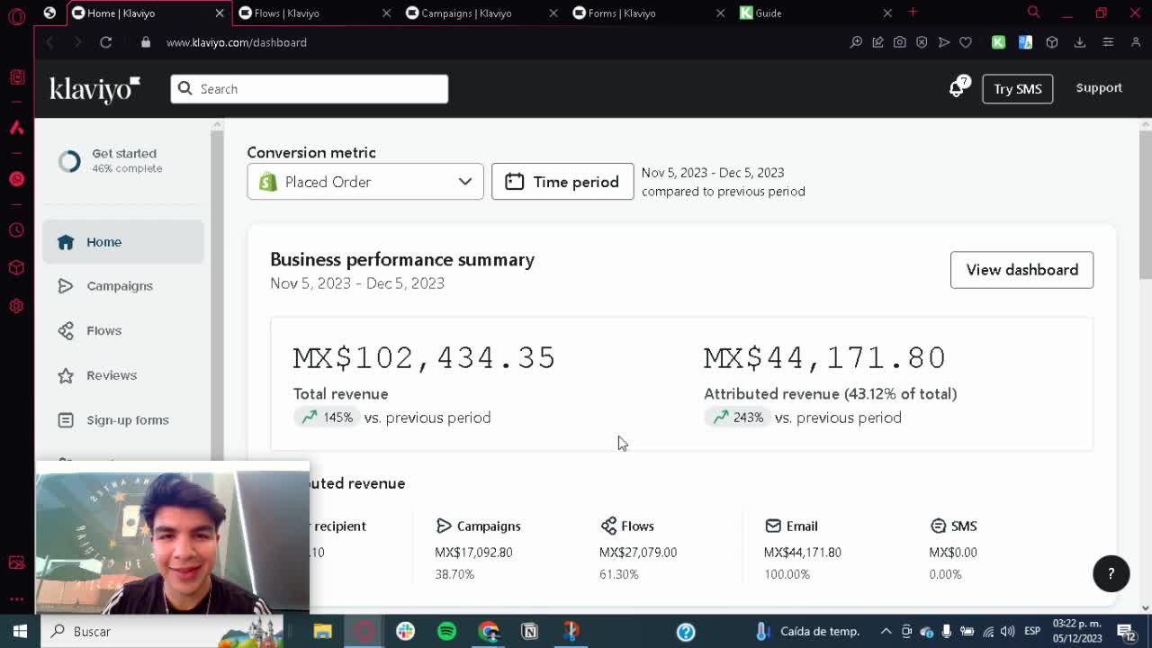The height and width of the screenshot is (648, 1152).
Task: Show hidden system tray icons chevron
Action: point(886,631)
